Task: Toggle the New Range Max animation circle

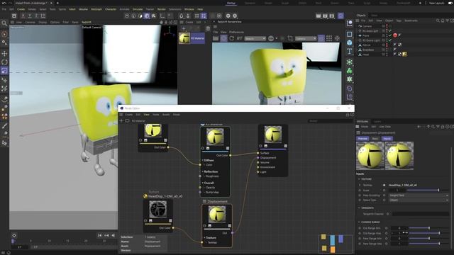Action: click(x=360, y=244)
